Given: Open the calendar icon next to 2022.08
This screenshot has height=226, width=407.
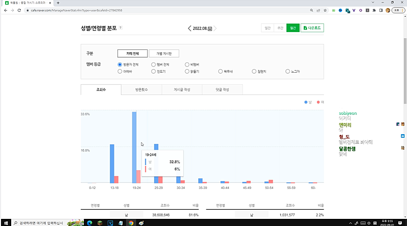Looking at the screenshot, I should click(210, 29).
